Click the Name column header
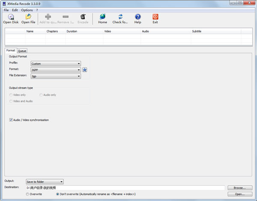 click(35, 31)
